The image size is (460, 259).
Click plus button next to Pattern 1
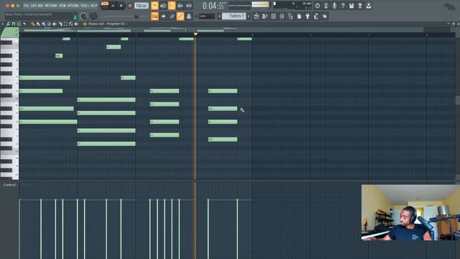249,16
